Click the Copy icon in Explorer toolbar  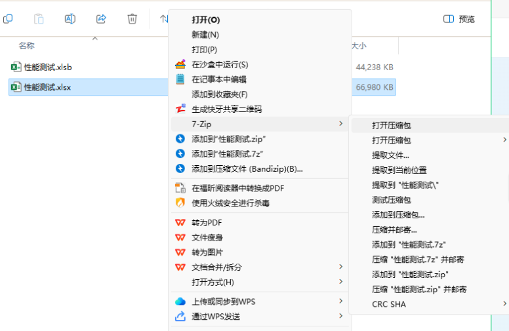tap(8, 19)
